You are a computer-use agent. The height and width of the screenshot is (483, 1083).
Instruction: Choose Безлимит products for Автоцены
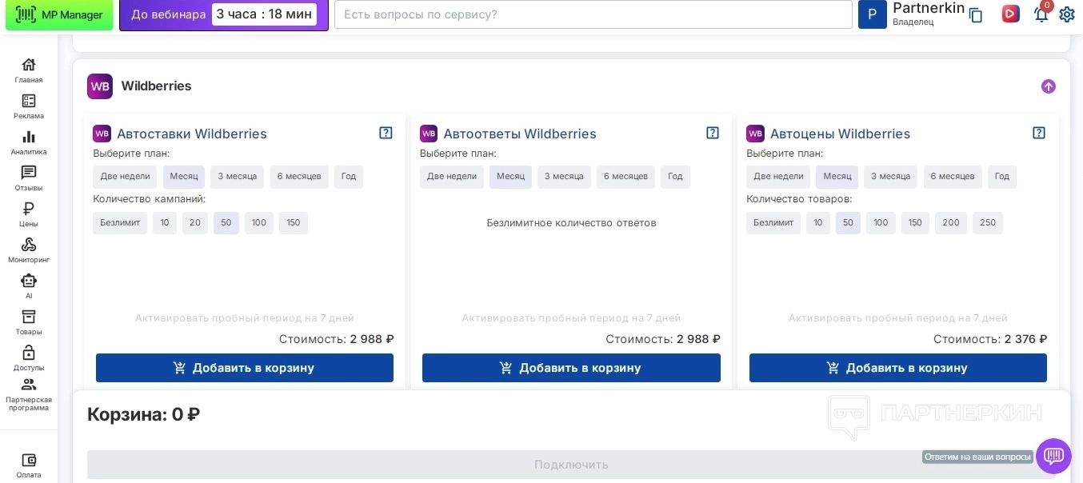773,223
